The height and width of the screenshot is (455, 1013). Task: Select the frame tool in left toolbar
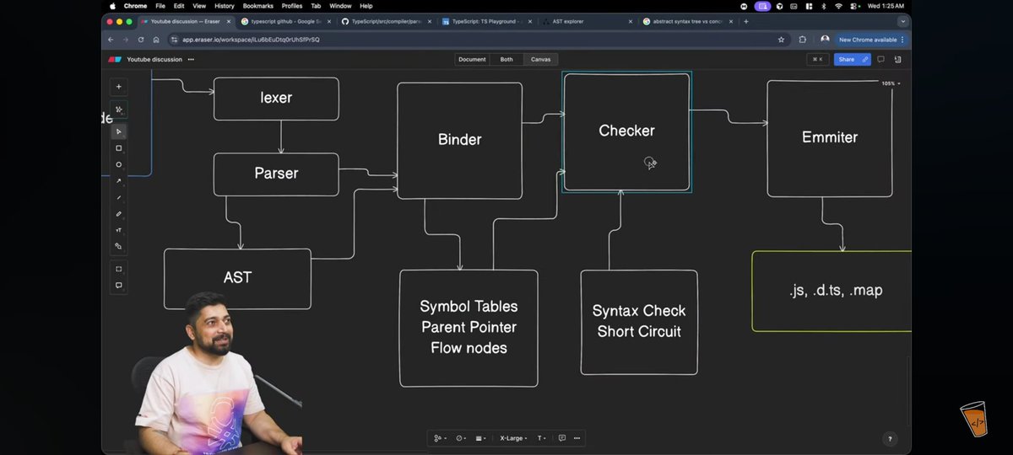(x=118, y=269)
